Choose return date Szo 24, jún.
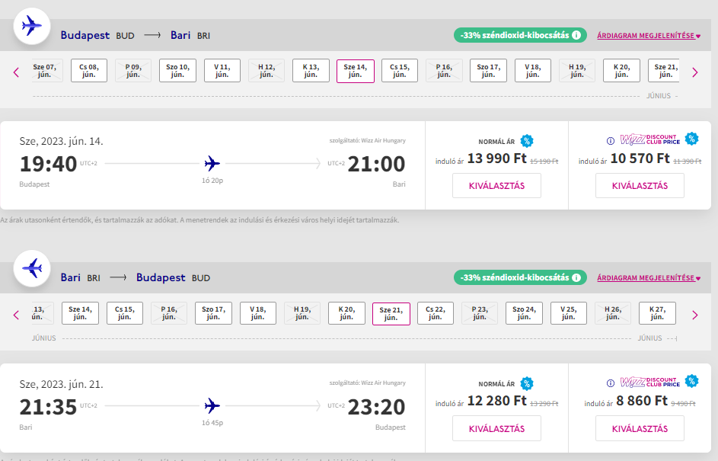Image resolution: width=718 pixels, height=461 pixels. point(524,313)
